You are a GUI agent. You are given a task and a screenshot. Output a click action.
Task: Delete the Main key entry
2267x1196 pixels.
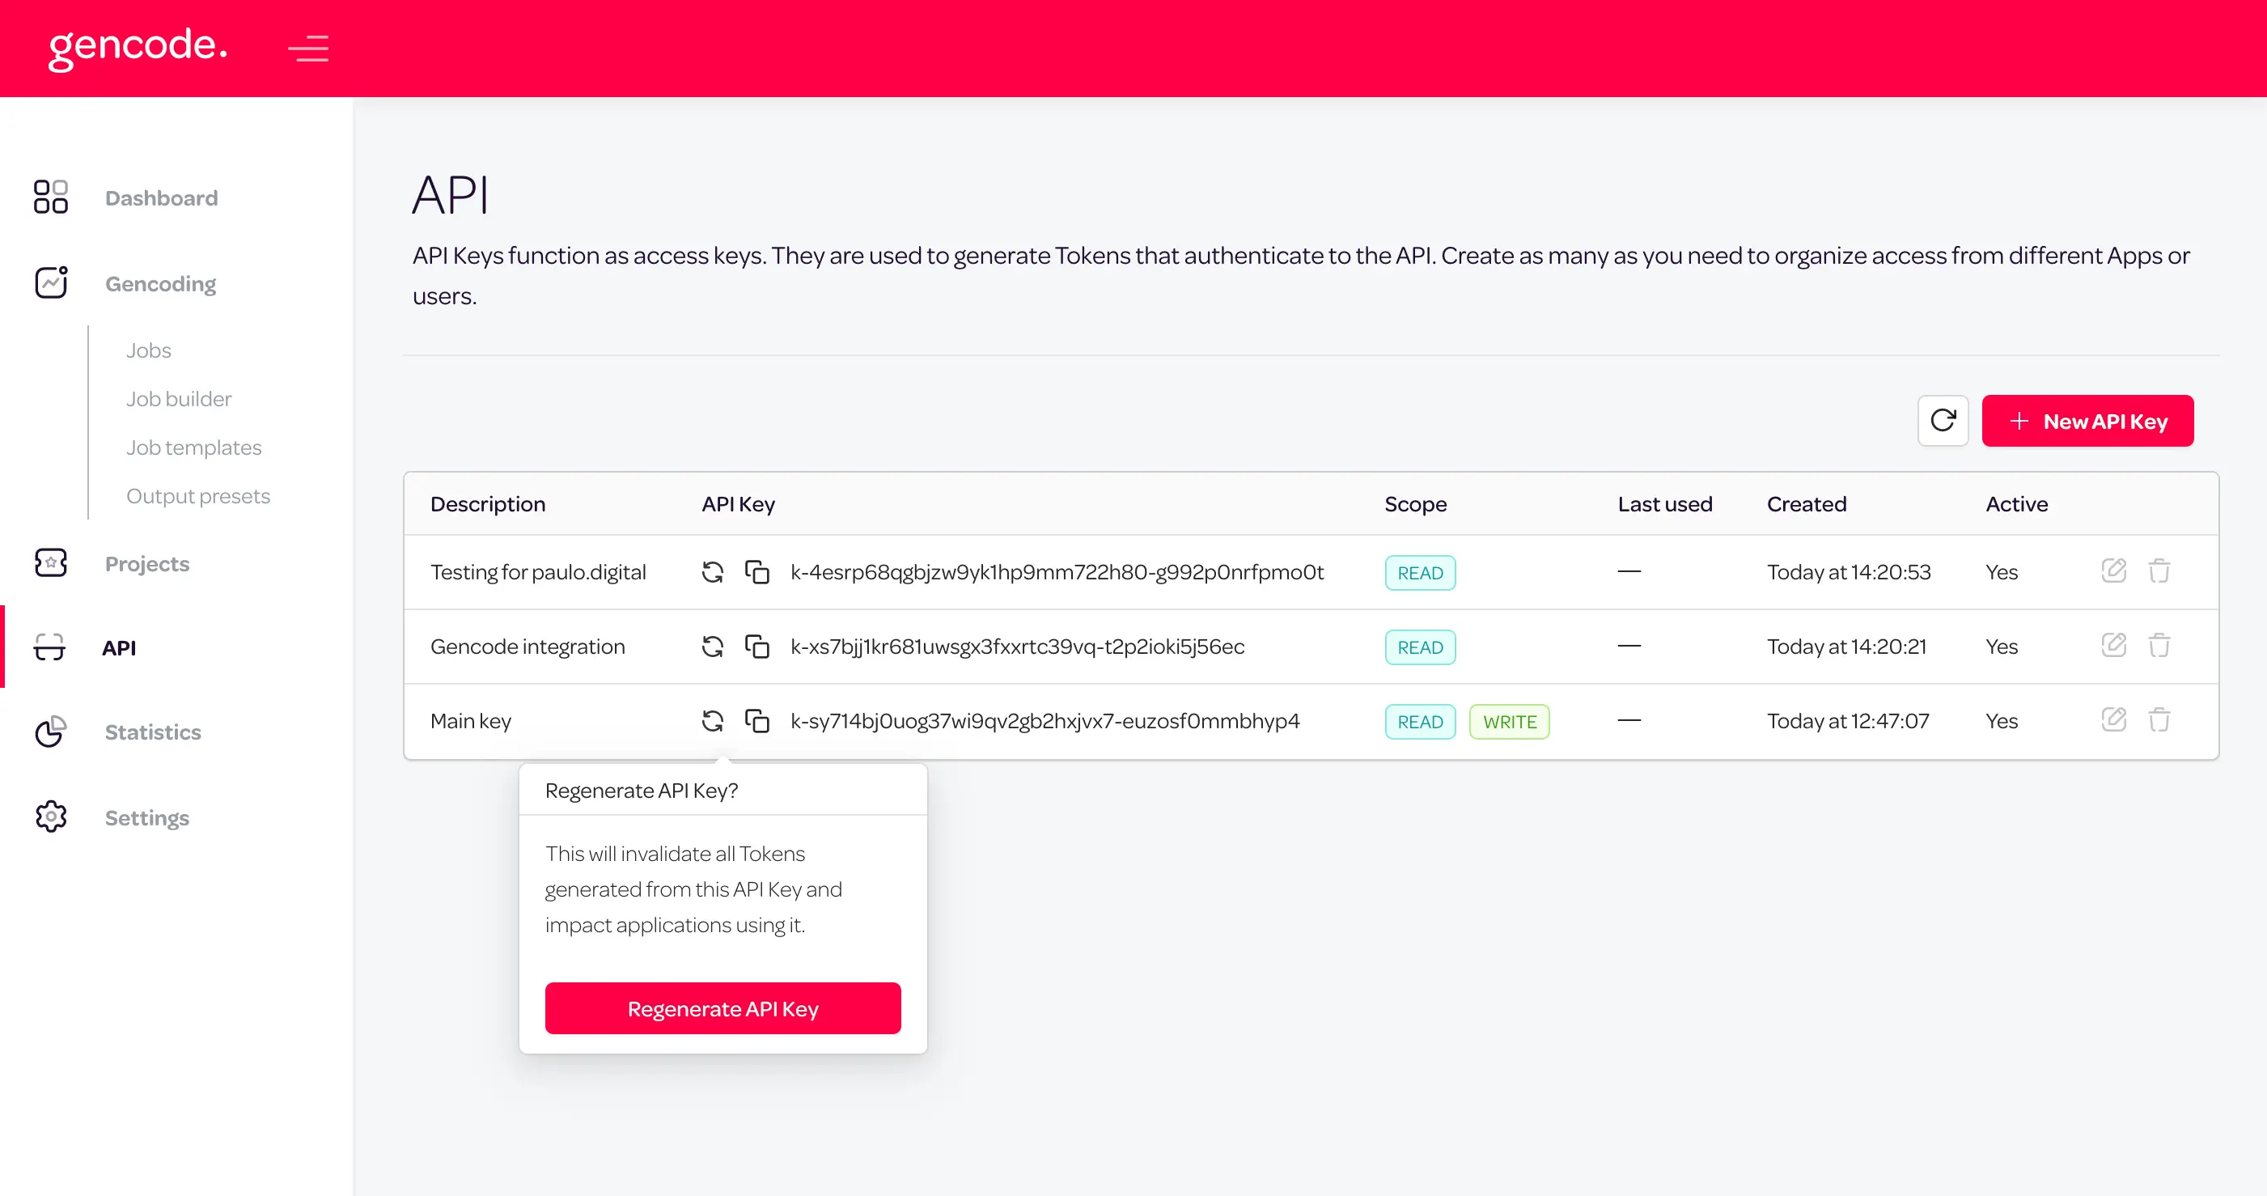coord(2159,721)
